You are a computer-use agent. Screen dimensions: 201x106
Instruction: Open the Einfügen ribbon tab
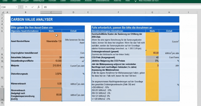pos(24,1)
